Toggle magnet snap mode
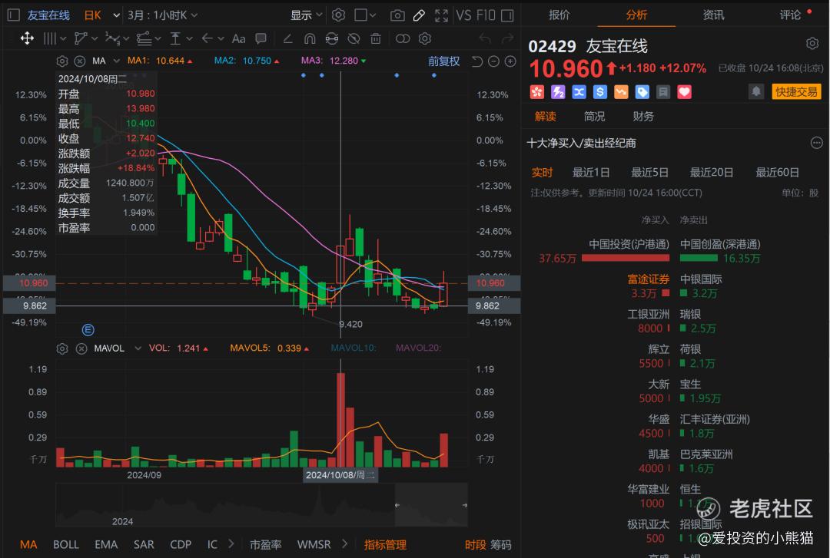The image size is (830, 558). tap(310, 38)
